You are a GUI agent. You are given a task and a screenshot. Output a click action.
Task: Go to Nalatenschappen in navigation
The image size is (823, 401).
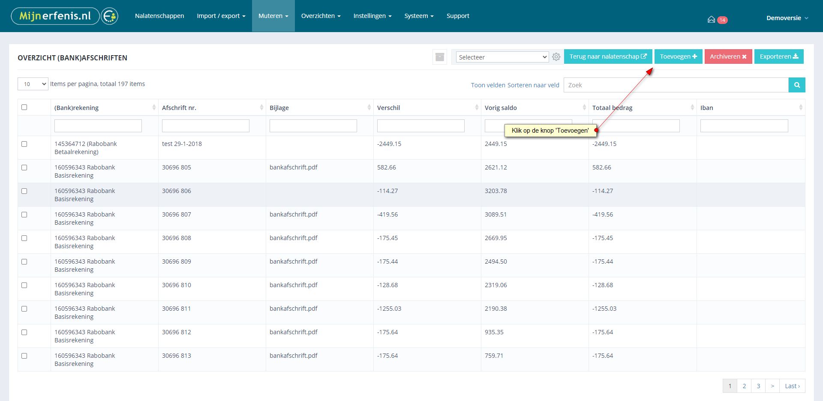point(159,16)
